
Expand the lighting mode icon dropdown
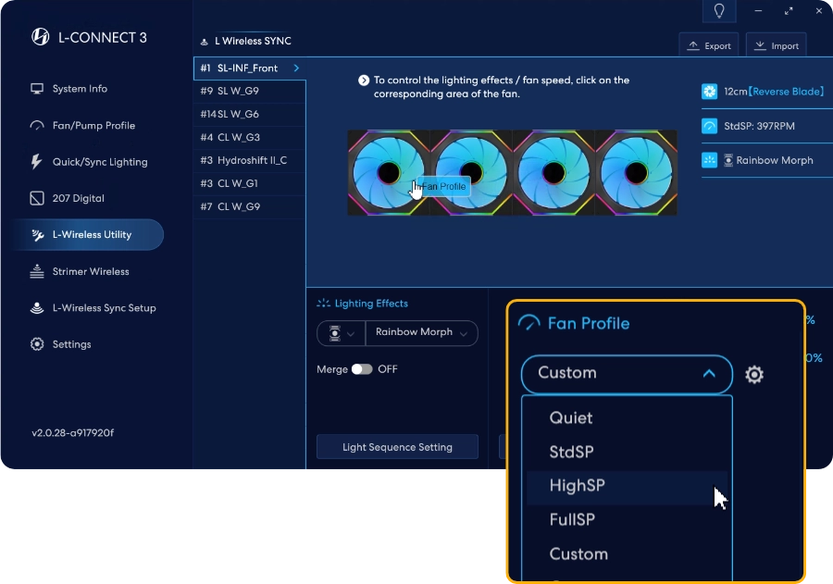pos(341,333)
